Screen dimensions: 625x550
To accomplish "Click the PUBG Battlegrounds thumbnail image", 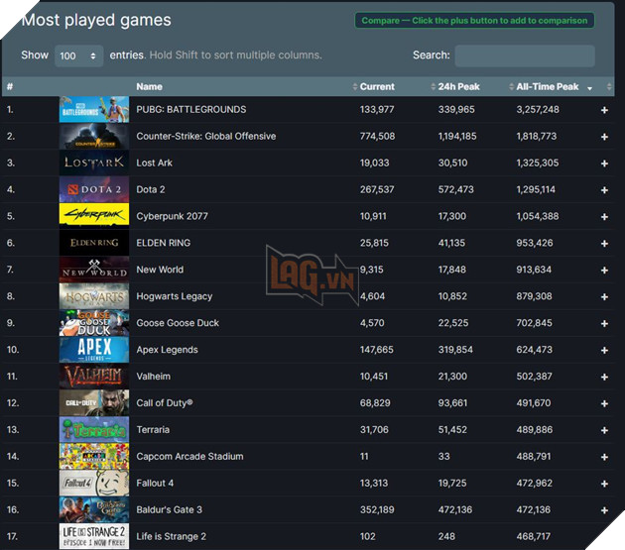I will (x=94, y=109).
